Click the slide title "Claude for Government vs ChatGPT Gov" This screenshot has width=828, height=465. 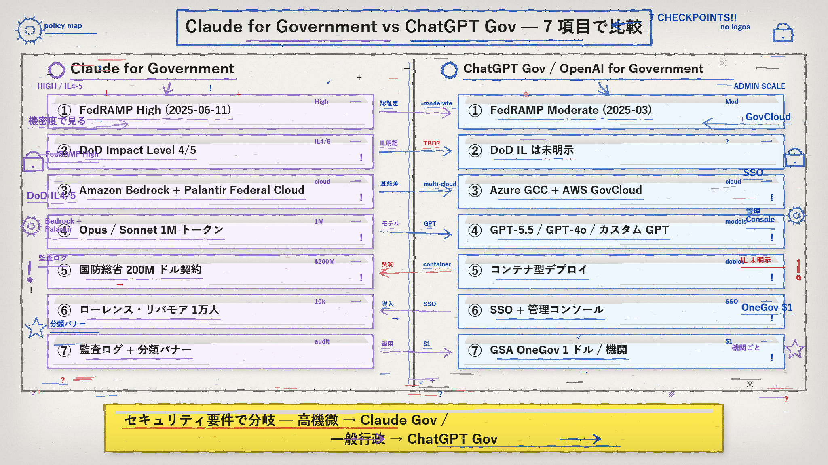click(x=414, y=27)
